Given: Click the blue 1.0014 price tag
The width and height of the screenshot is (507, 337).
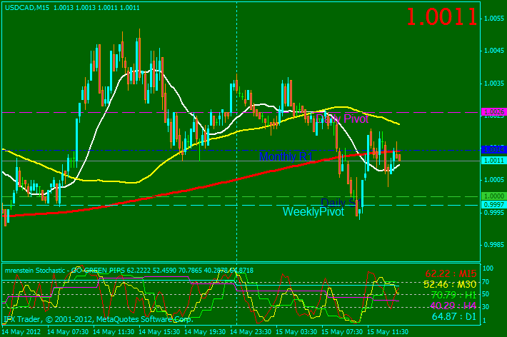Looking at the screenshot, I should tap(493, 150).
